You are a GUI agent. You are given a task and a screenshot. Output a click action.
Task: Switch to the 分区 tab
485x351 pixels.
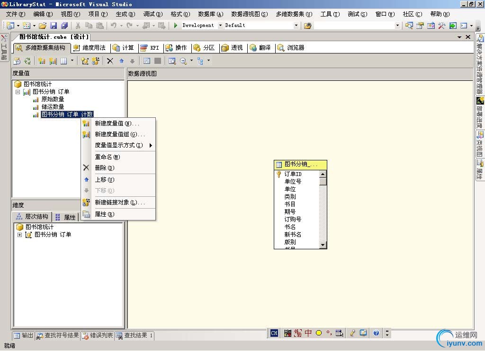point(204,48)
